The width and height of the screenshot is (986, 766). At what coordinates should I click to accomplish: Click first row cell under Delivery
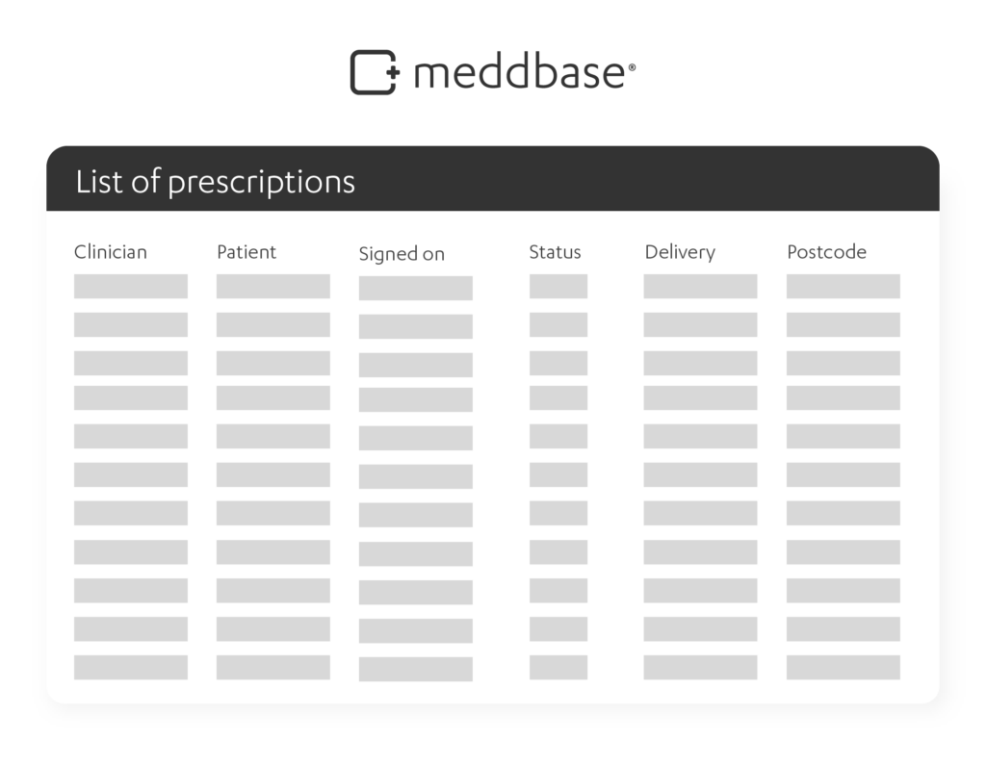(701, 287)
